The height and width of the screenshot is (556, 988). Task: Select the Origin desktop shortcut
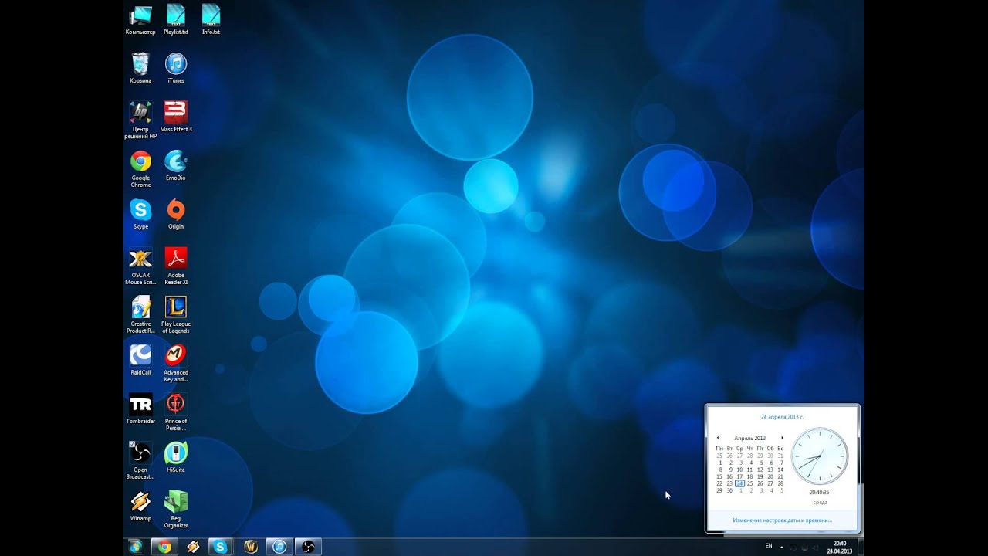176,214
